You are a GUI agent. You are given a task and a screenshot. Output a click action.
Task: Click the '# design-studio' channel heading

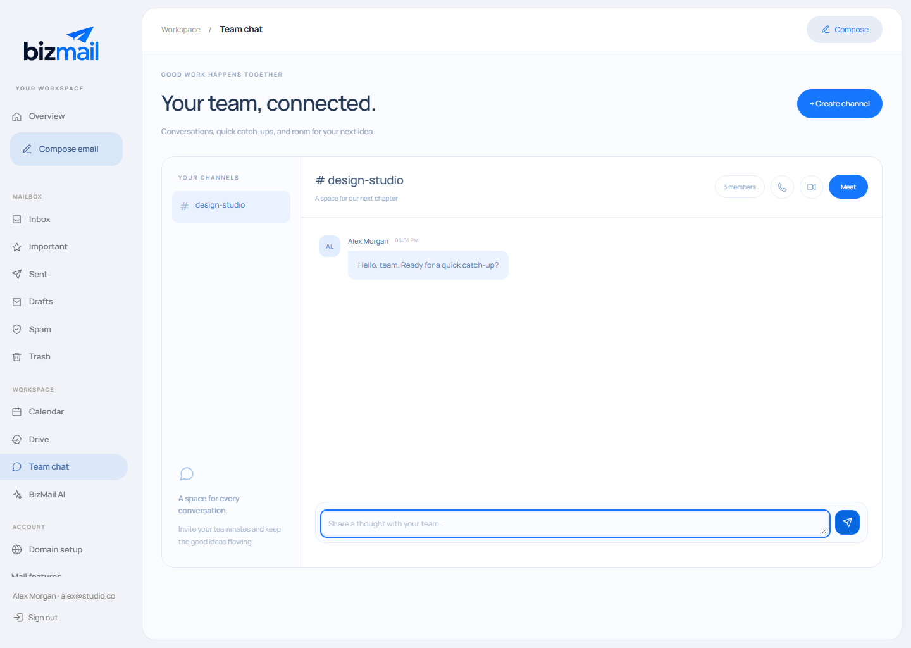(359, 180)
